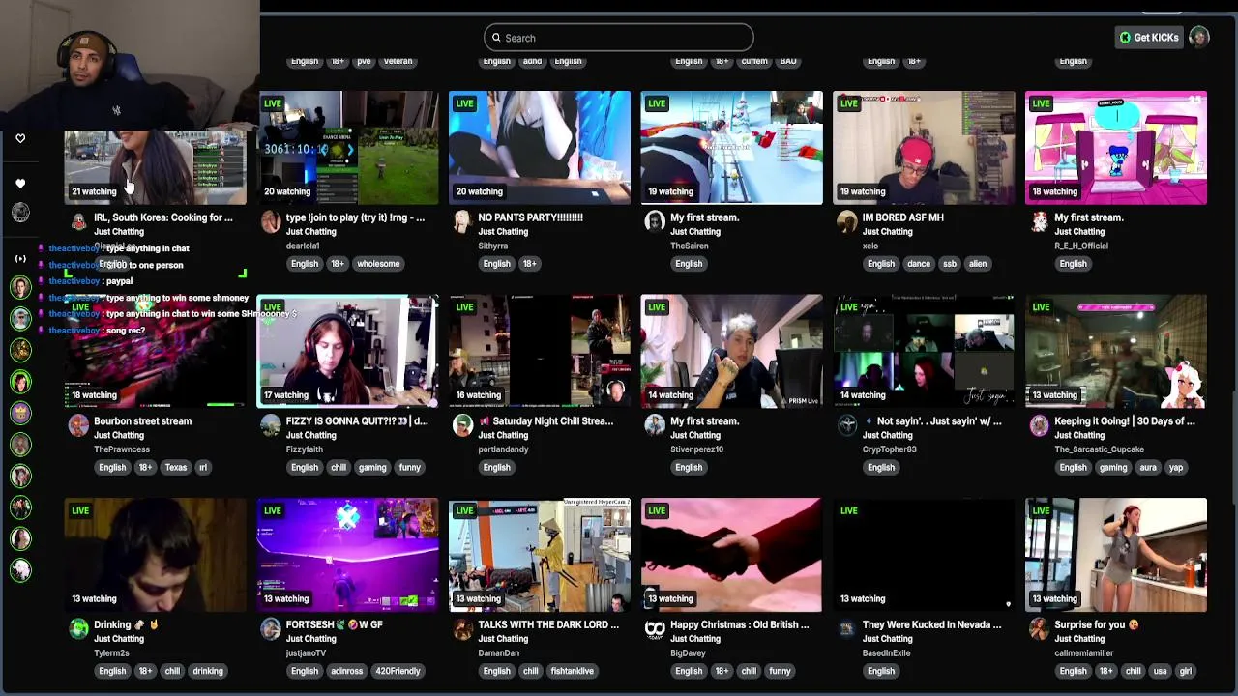Open Stivenperez10's streamer avatar
1238x696 pixels.
coord(655,426)
